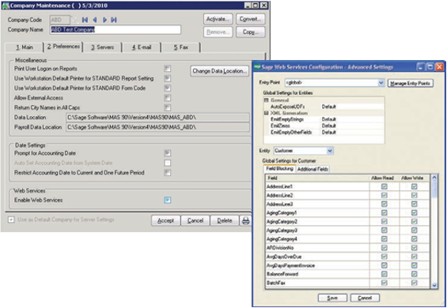Click the field list scrollbar thumb
The width and height of the screenshot is (447, 308).
pyautogui.click(x=434, y=190)
